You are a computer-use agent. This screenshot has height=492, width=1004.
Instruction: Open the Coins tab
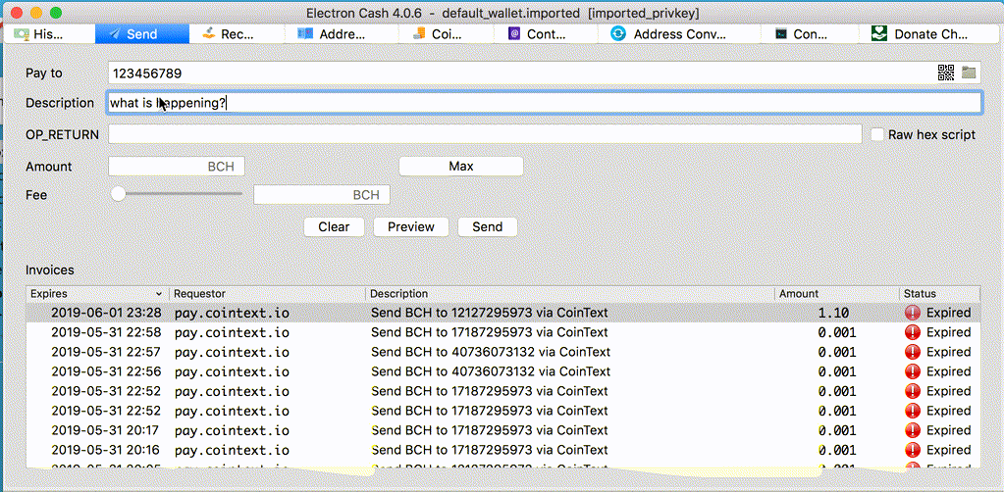pyautogui.click(x=448, y=34)
